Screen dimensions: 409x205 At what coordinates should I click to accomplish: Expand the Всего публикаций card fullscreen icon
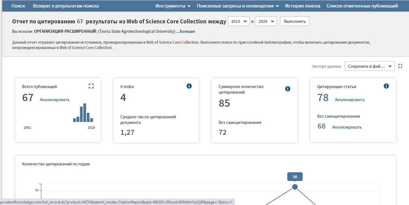(91, 86)
